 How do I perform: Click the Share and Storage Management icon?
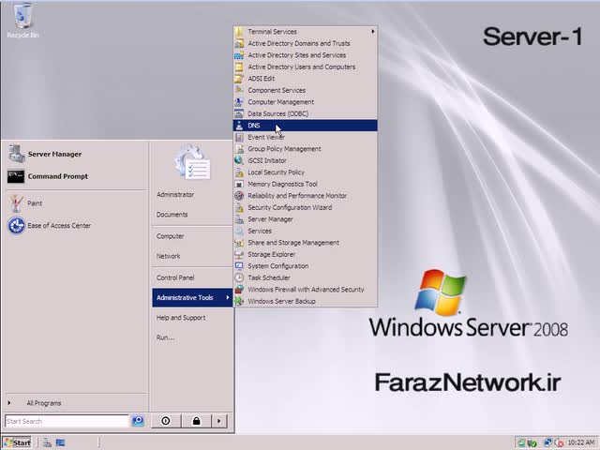pyautogui.click(x=239, y=243)
